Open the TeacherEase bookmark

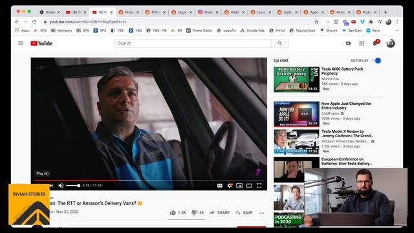pyautogui.click(x=303, y=30)
